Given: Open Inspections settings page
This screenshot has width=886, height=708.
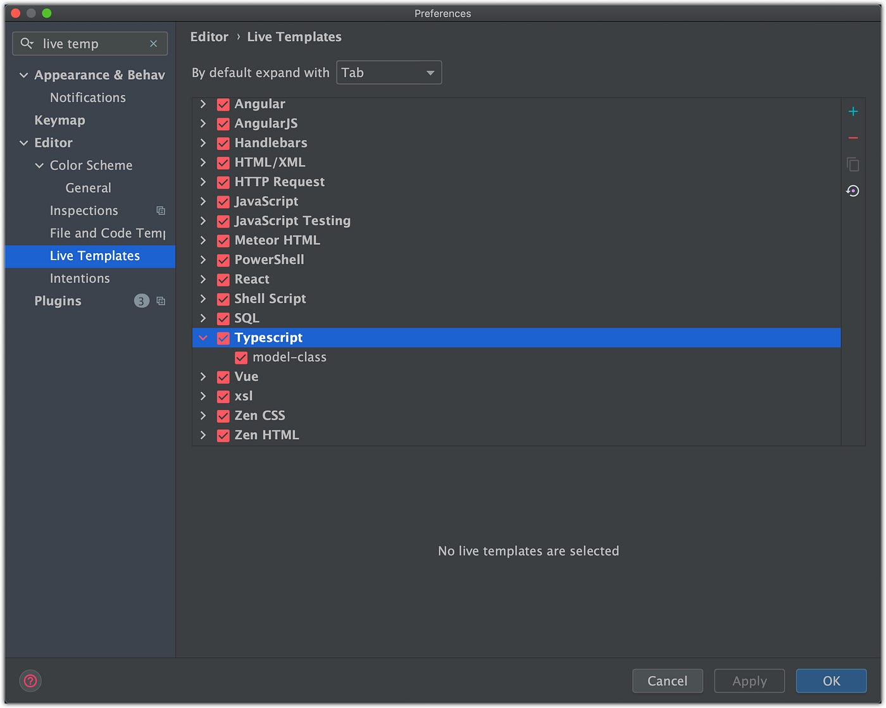Looking at the screenshot, I should pyautogui.click(x=84, y=211).
